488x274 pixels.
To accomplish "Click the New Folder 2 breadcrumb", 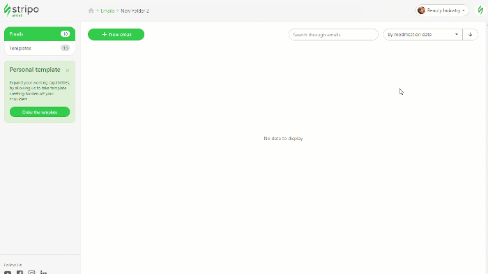I will pyautogui.click(x=135, y=11).
